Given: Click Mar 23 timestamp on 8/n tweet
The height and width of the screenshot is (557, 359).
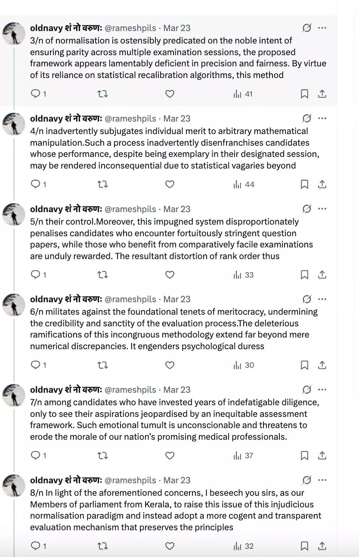Looking at the screenshot, I should tap(177, 480).
